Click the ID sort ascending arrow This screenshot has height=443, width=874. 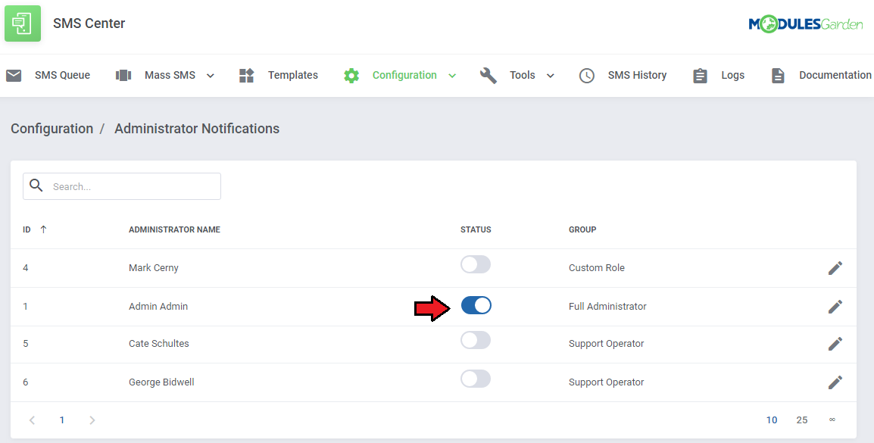[x=43, y=229]
